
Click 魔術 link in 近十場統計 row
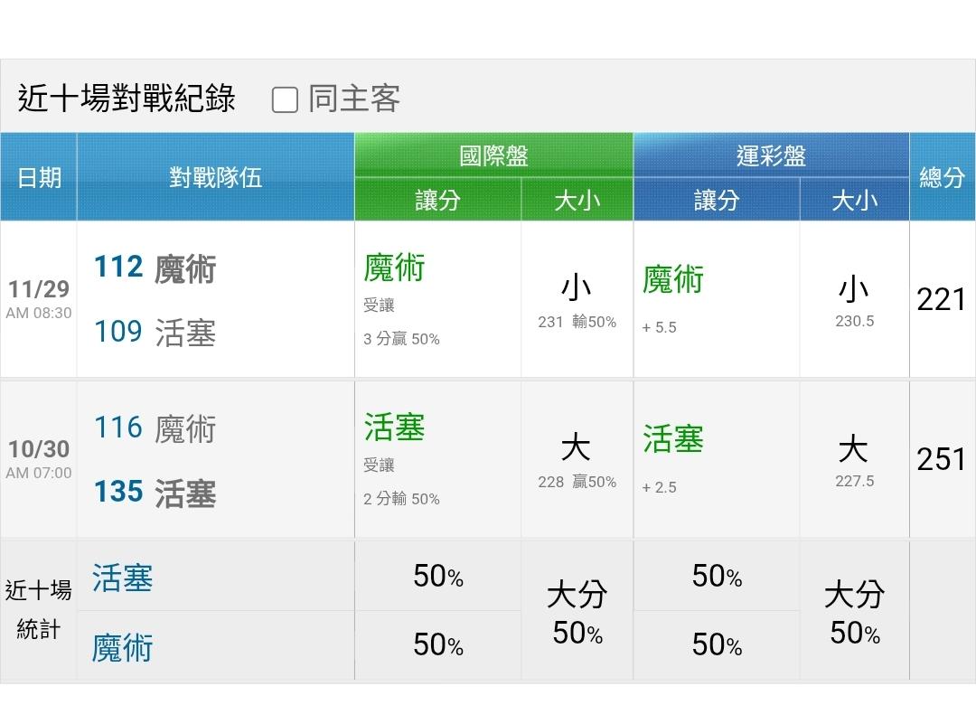[122, 647]
